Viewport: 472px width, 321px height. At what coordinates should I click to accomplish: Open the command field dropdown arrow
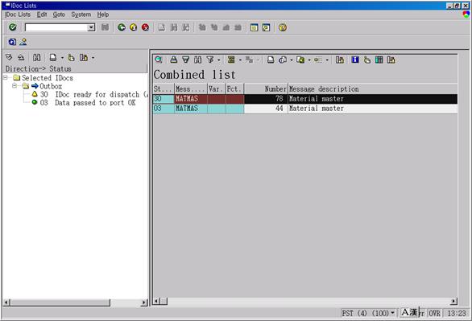point(91,27)
